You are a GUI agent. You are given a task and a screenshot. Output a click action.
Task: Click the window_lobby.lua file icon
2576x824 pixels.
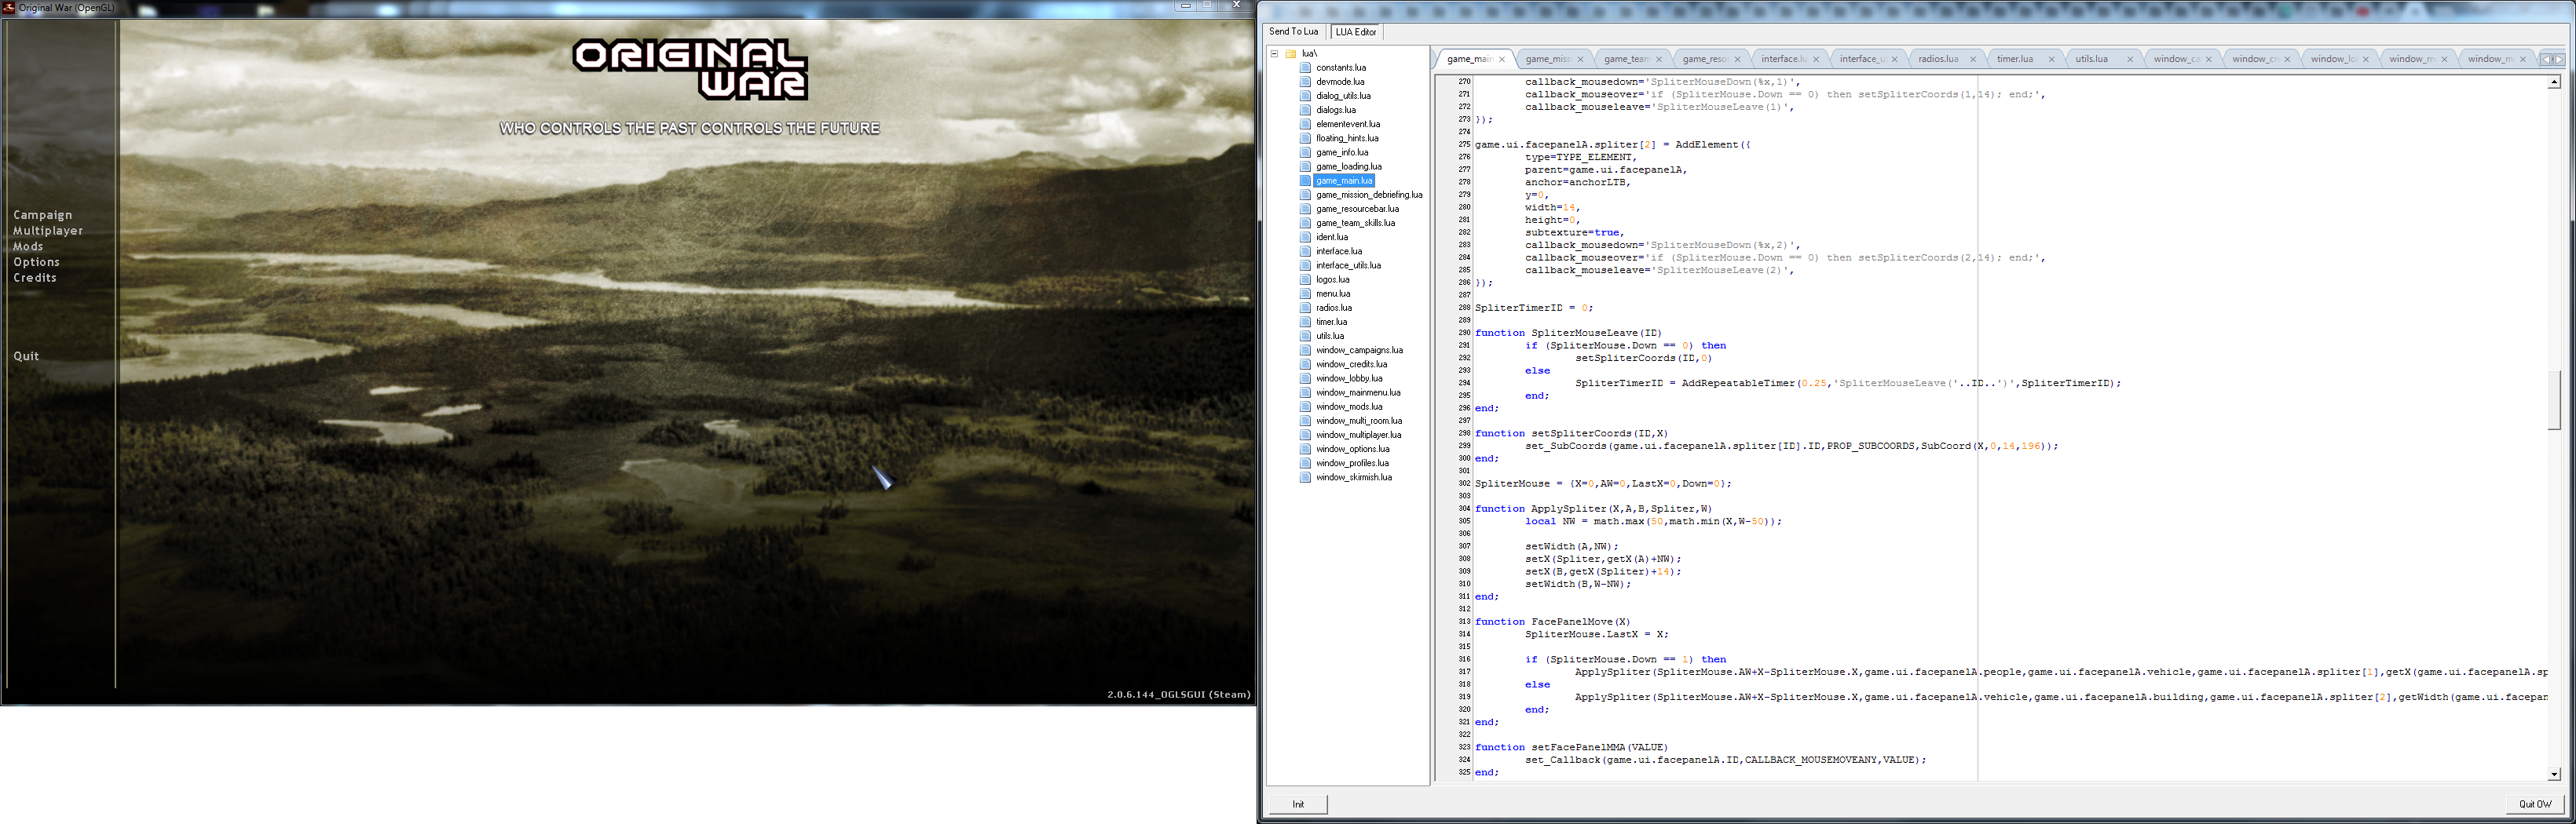tap(1305, 378)
